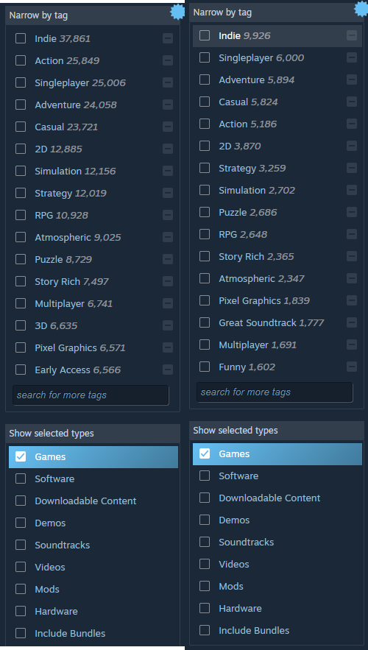This screenshot has width=368, height=650.
Task: Enable the RPG 2,648 tag checkbox
Action: pyautogui.click(x=205, y=234)
